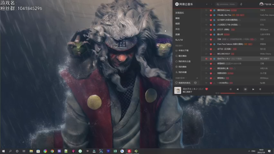Unlike song 15 (Live)
This screenshot has width=274, height=154.
coord(211,10)
